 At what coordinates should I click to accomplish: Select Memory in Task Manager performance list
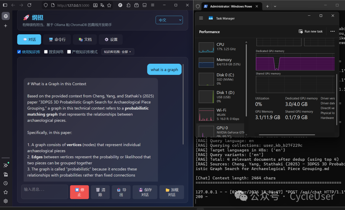(220, 62)
